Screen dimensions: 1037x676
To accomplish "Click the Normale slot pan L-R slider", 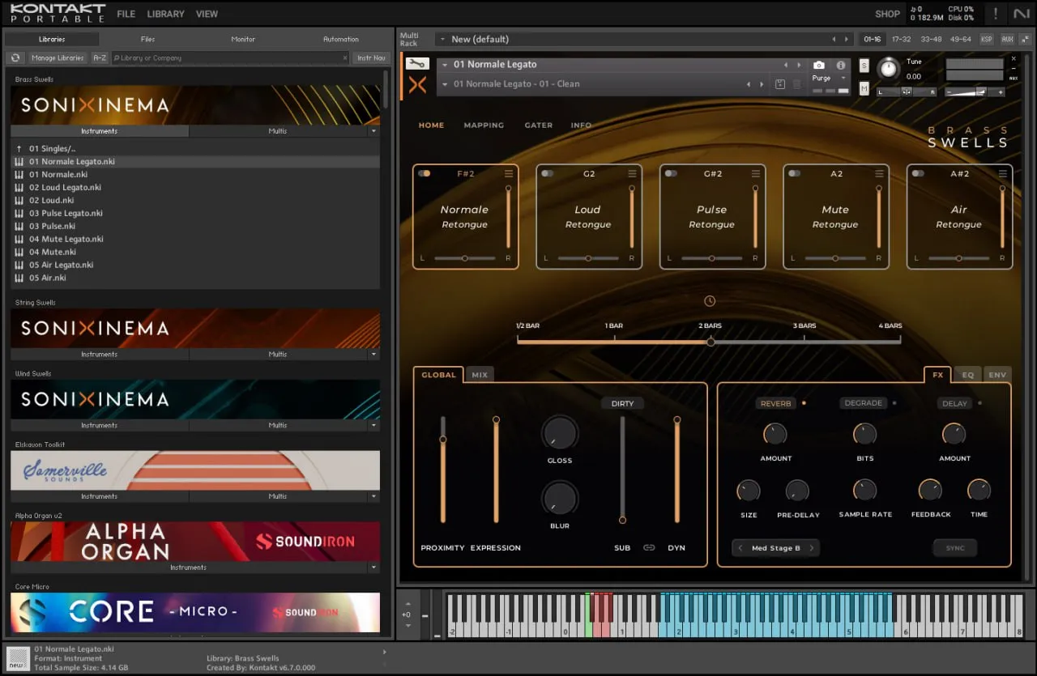I will [464, 258].
